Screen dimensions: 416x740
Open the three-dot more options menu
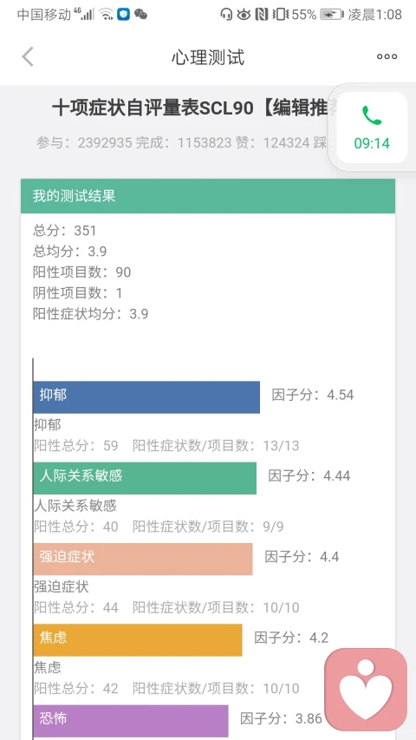[x=387, y=56]
